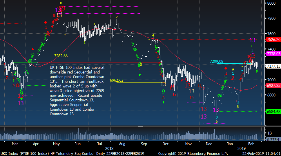Click the panel resize grip above volume
The height and width of the screenshot is (156, 281).
click(x=140, y=126)
